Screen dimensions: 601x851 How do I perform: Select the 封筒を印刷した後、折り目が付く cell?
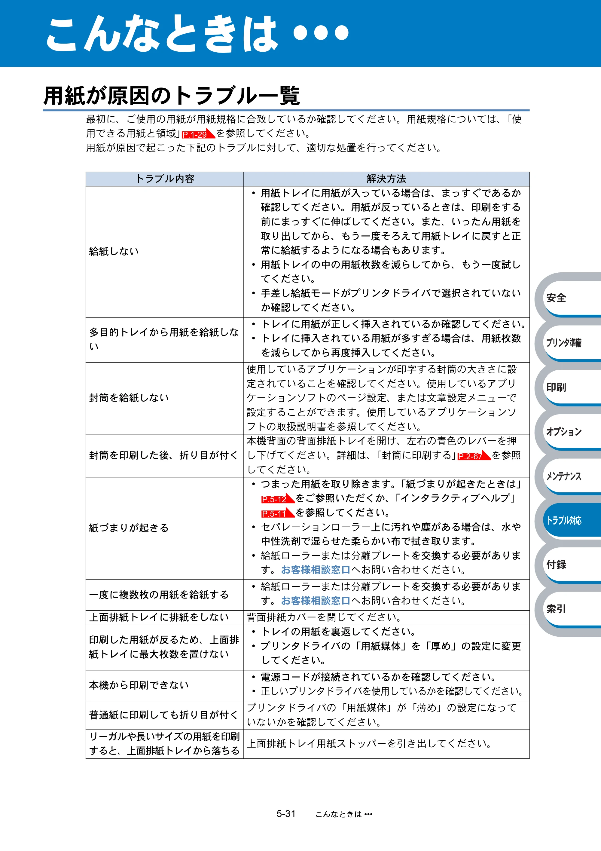point(164,455)
